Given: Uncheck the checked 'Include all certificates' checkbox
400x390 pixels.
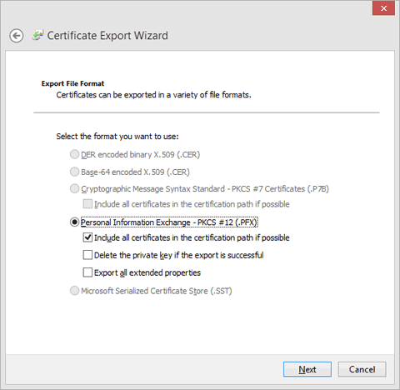Looking at the screenshot, I should (x=87, y=237).
